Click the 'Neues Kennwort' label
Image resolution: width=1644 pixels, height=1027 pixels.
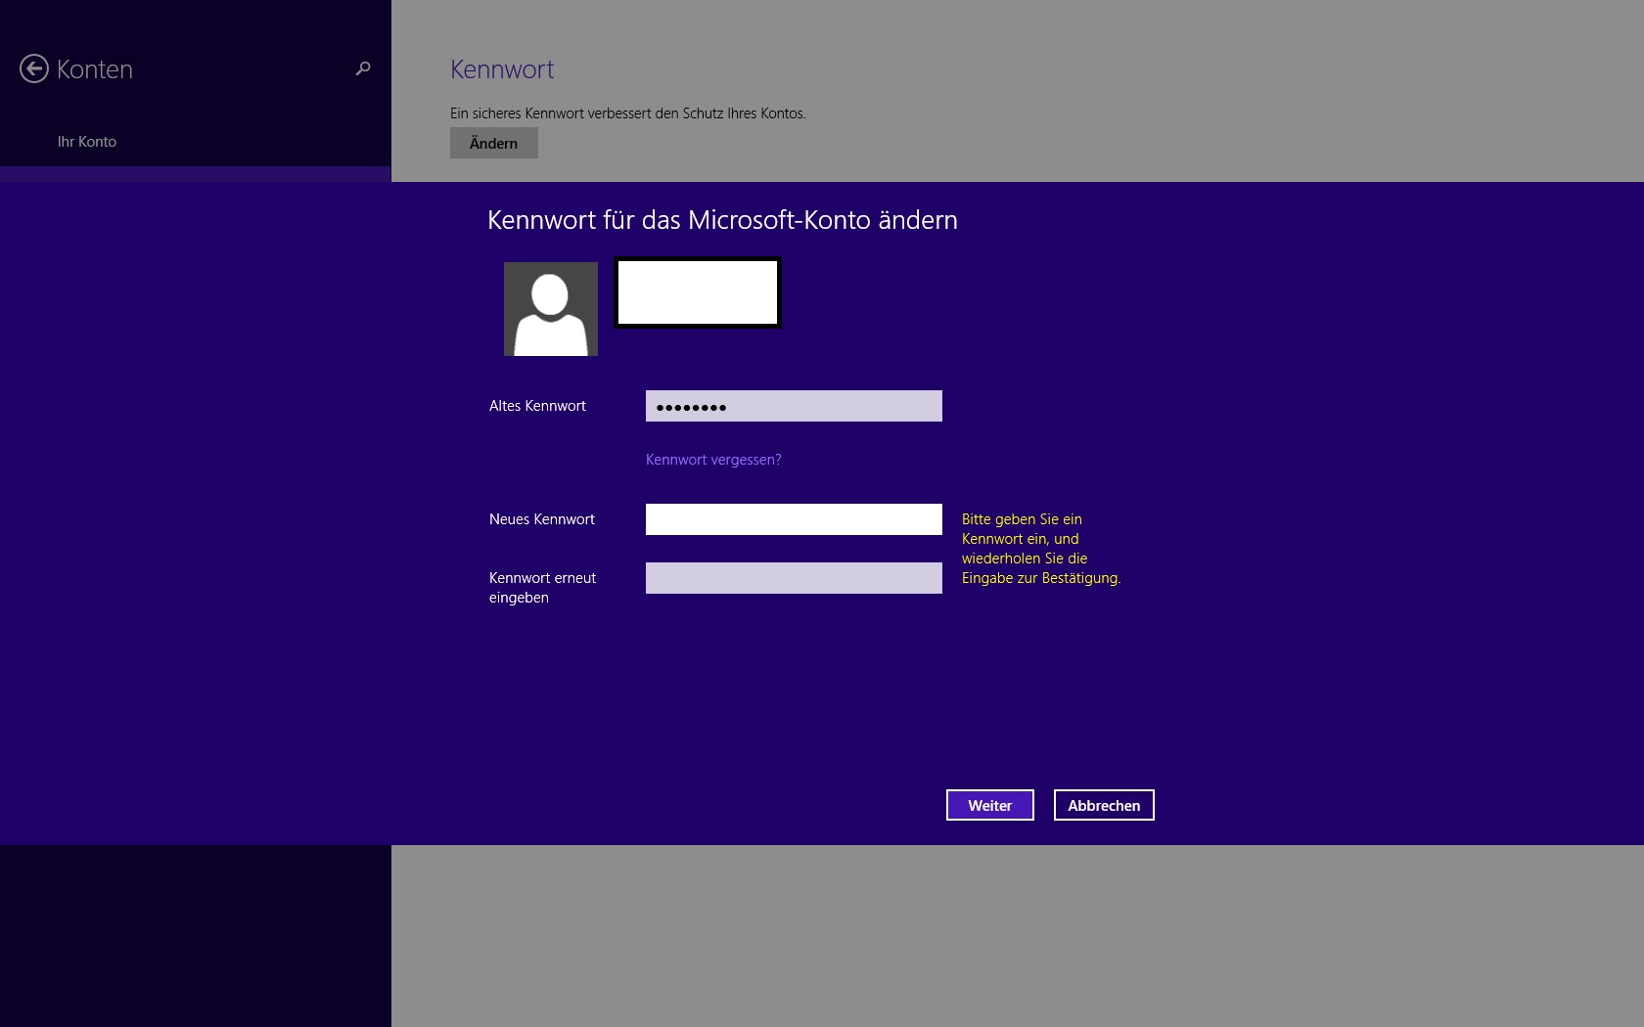(542, 519)
